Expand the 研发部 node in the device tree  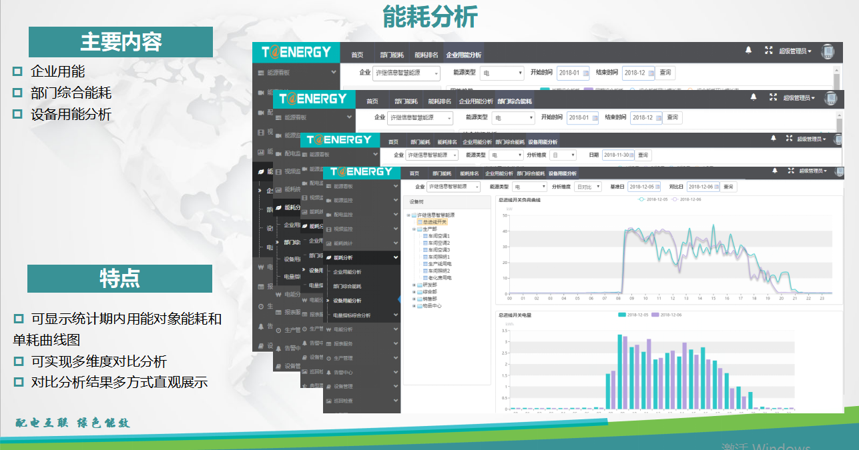tap(414, 285)
